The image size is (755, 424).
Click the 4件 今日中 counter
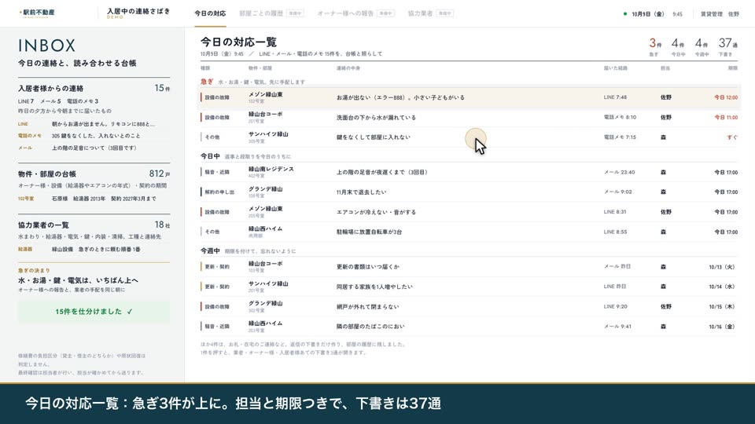(x=678, y=47)
